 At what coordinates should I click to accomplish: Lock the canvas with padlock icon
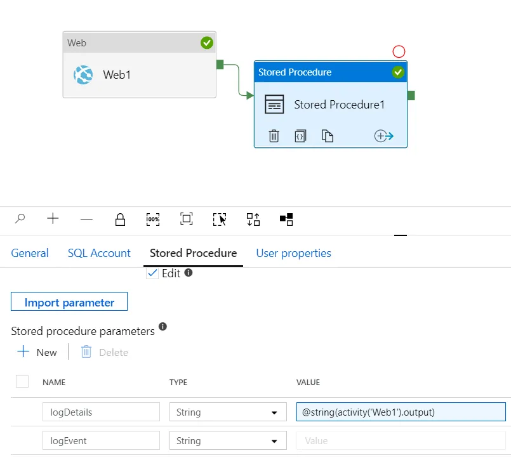[120, 220]
